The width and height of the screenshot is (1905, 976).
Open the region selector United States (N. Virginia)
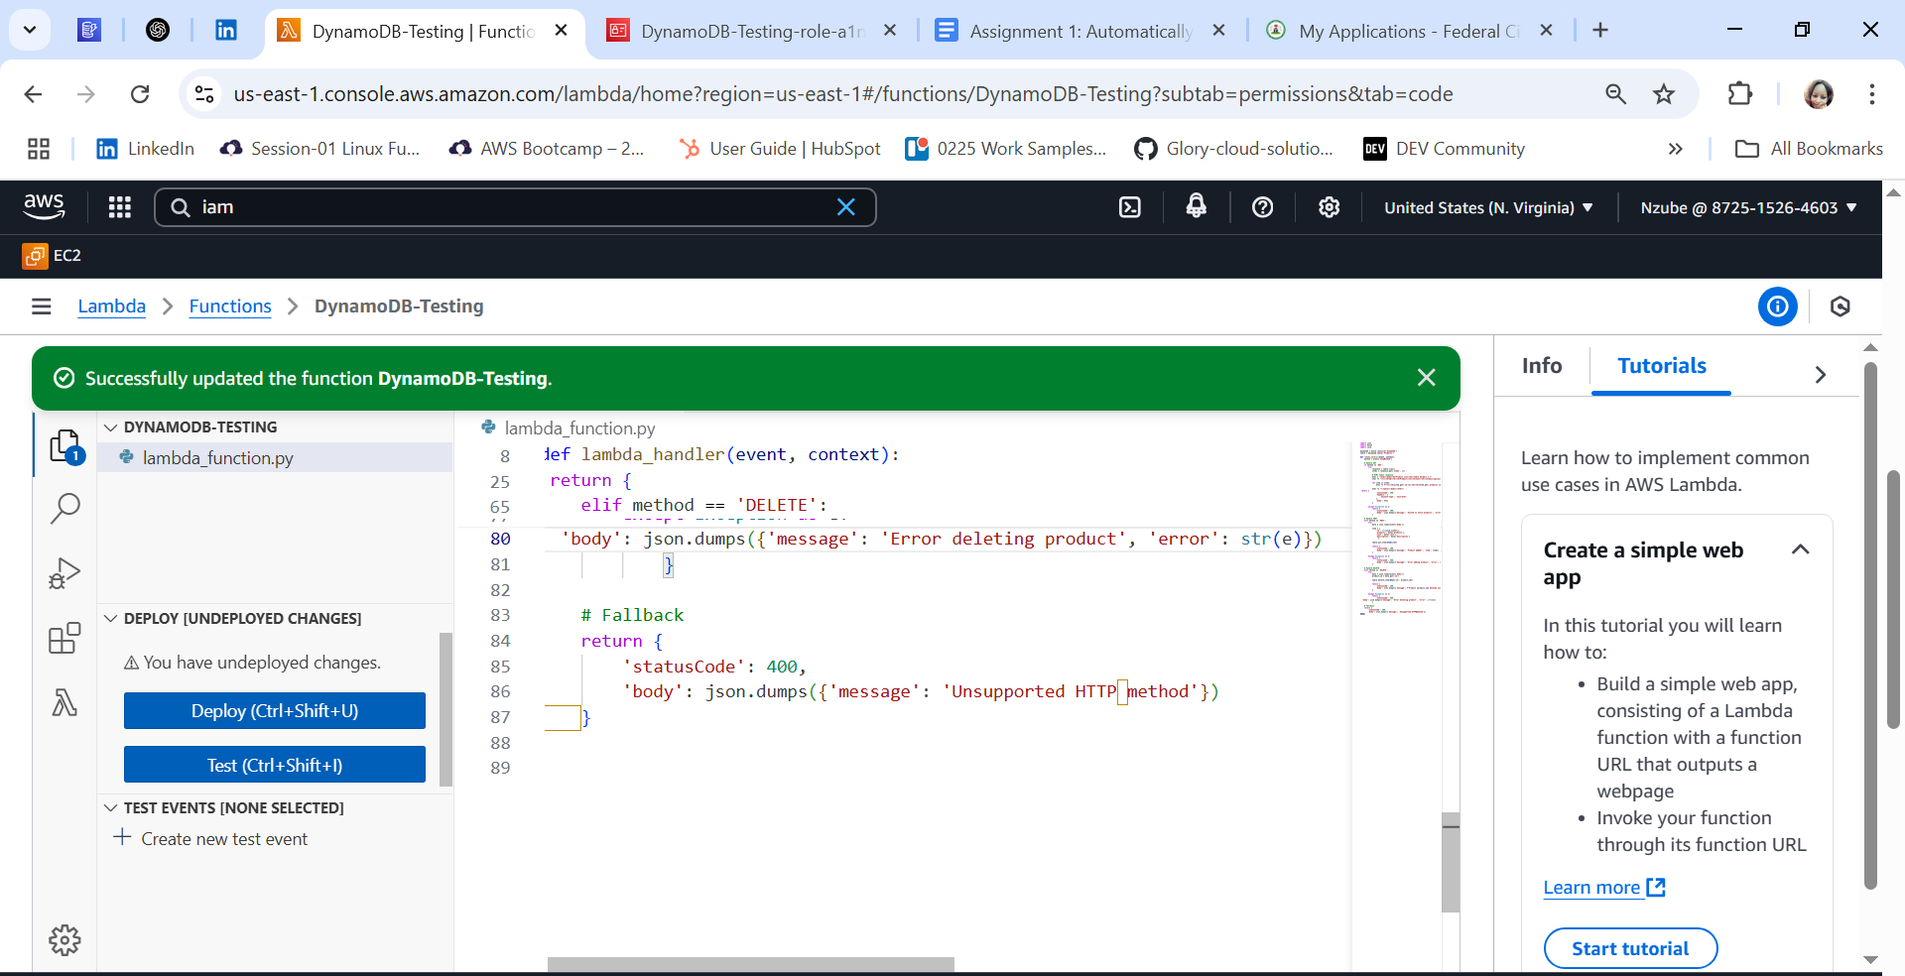tap(1488, 207)
